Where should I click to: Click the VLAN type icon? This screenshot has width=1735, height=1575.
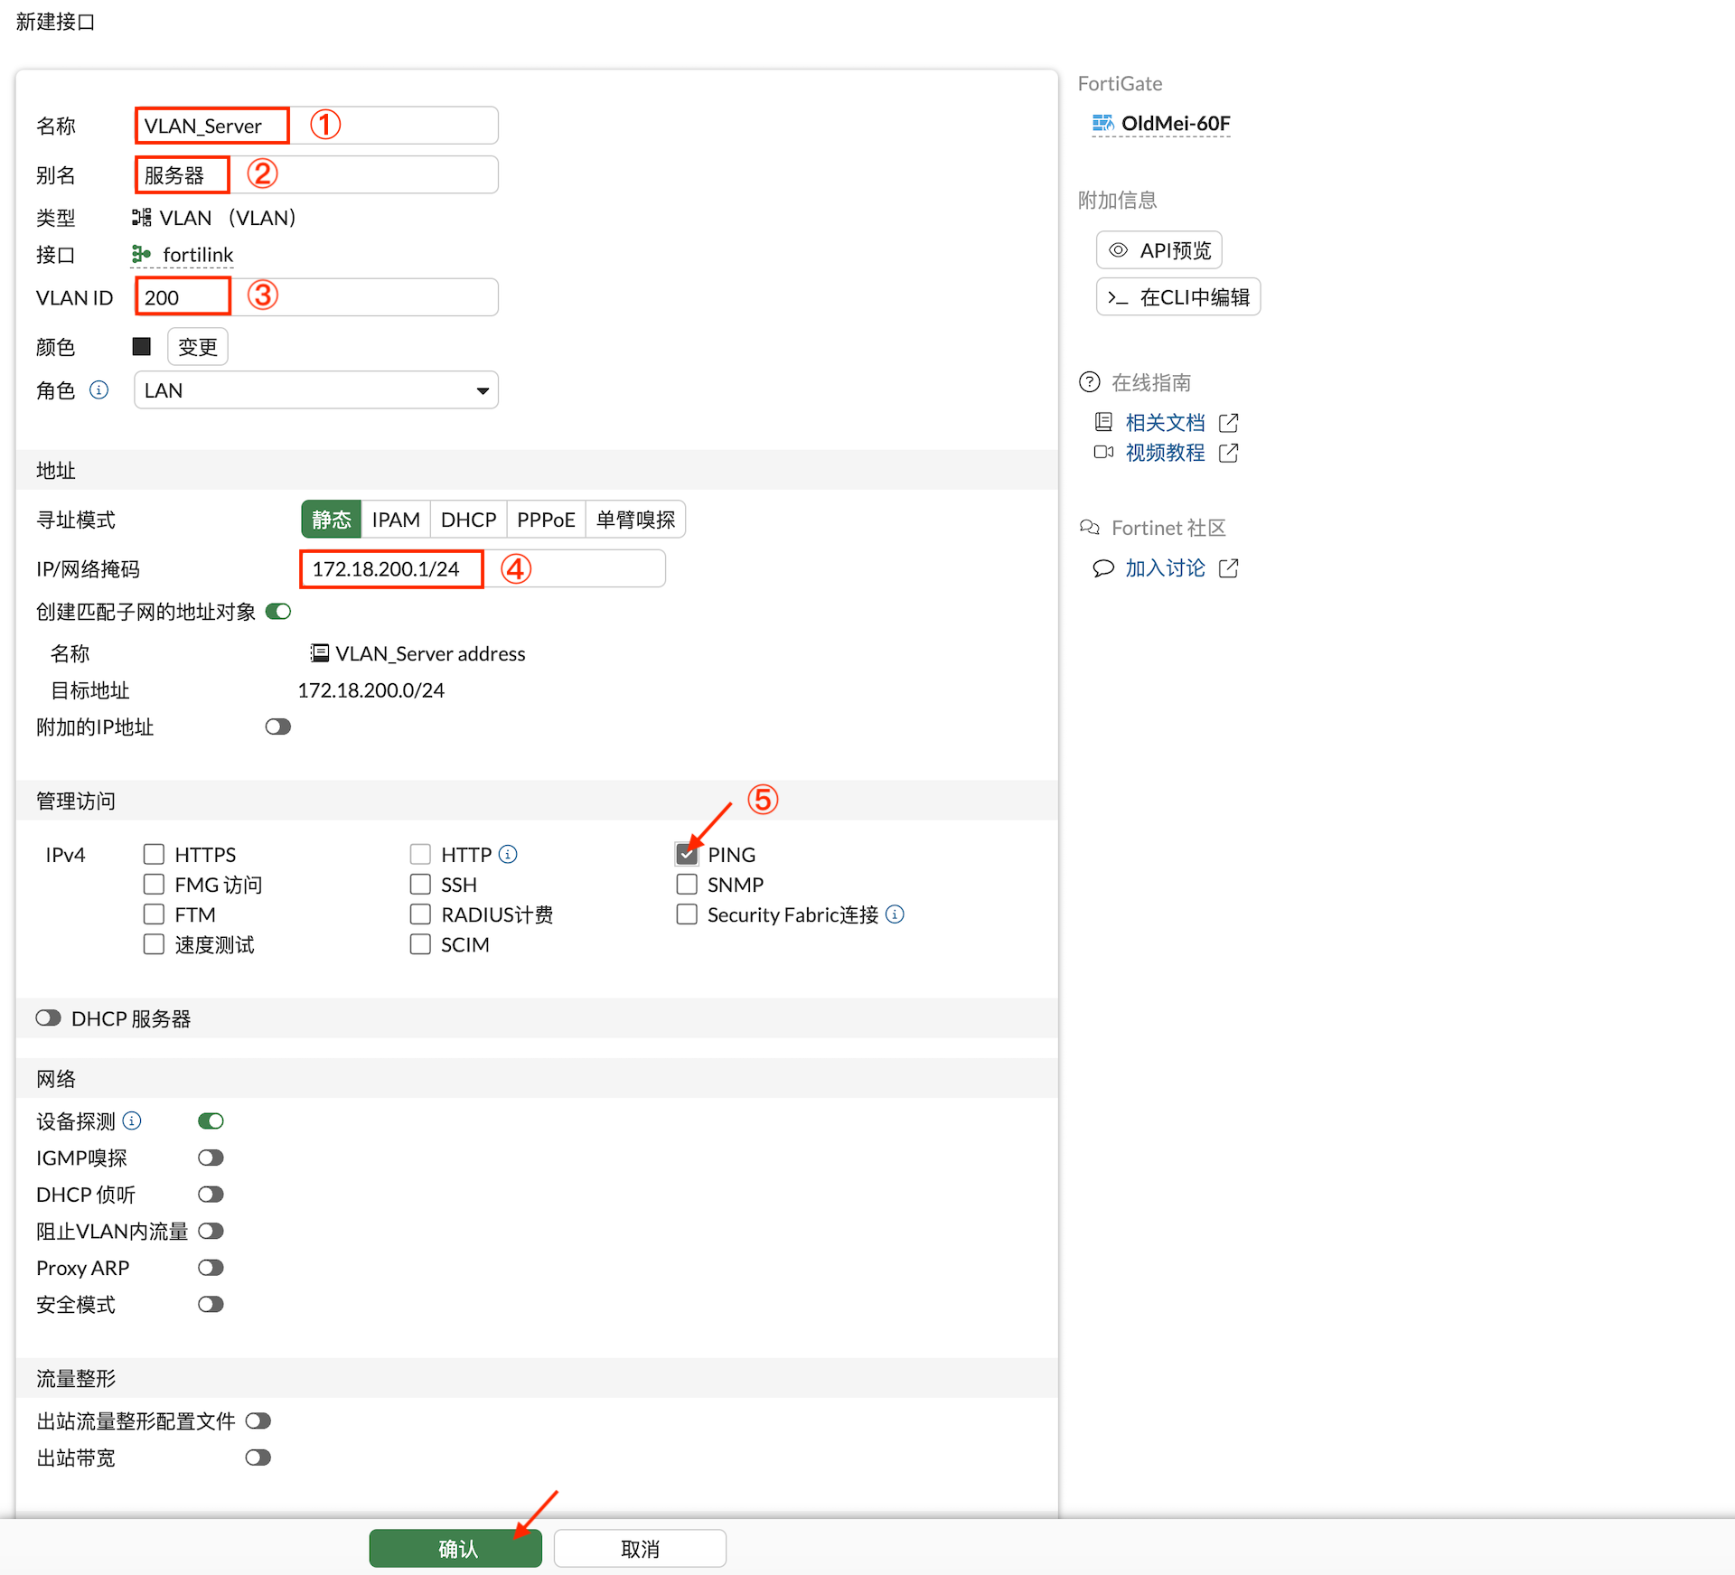pos(142,217)
